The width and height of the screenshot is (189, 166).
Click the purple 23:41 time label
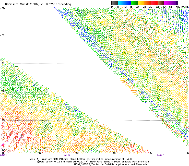point(3,155)
